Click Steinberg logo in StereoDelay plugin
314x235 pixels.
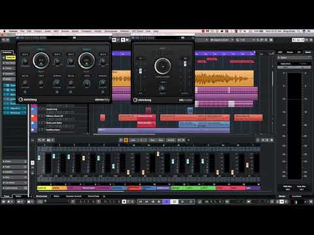coord(27,99)
